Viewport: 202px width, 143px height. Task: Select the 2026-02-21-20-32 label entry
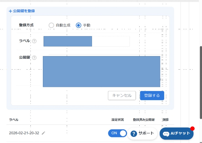pos(24,133)
